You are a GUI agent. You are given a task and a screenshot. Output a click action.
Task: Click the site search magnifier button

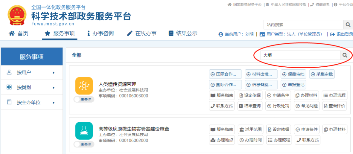(x=348, y=25)
